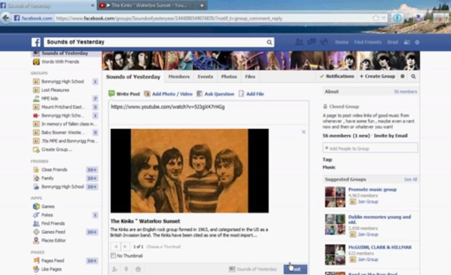Click the address bar URL field
Image resolution: width=451 pixels, height=275 pixels.
tap(213, 18)
